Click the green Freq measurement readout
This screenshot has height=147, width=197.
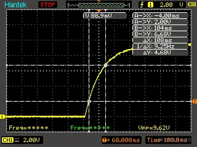(90, 128)
